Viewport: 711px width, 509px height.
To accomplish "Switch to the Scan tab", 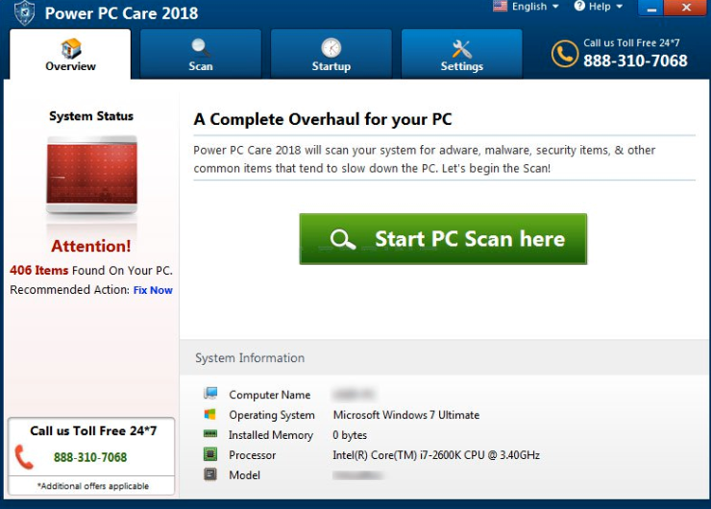I will click(201, 54).
